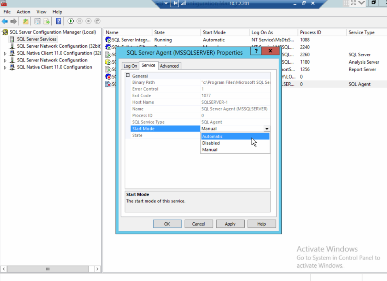Choose Automatic from the Start Mode list
387x281 pixels.
235,136
